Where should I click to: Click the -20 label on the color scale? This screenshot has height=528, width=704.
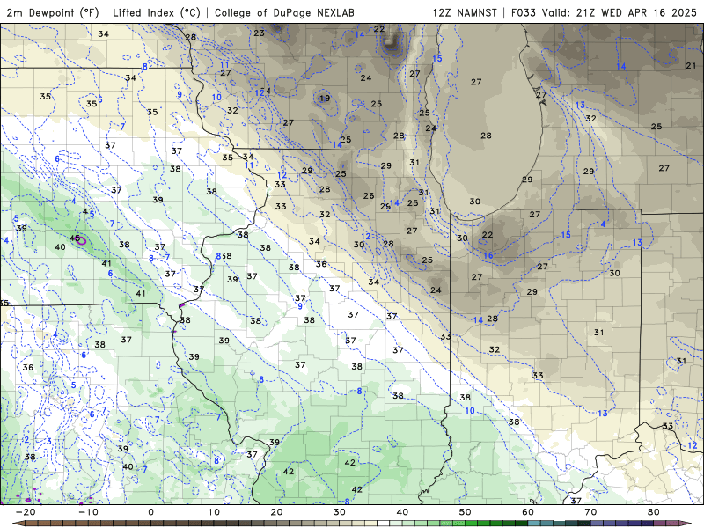click(26, 512)
